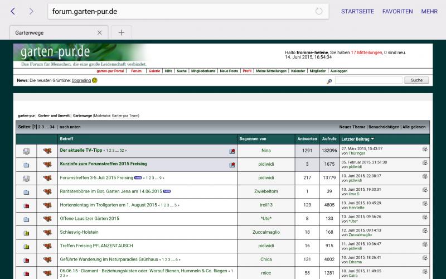Click the page reload icon in address bar

319,11
